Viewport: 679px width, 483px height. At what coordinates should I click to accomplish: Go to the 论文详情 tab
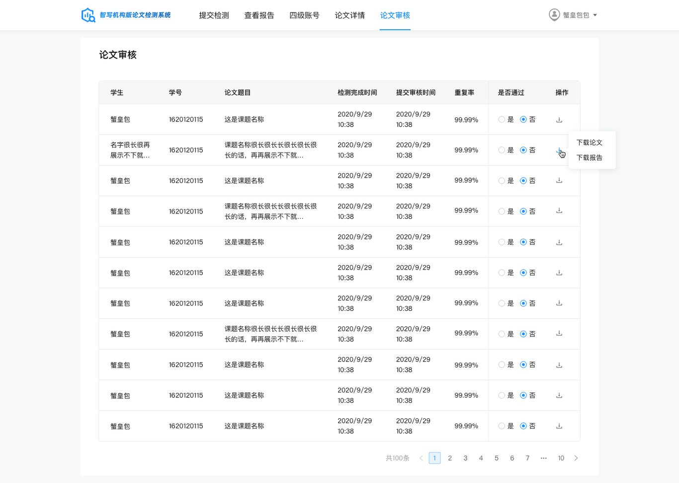point(350,15)
